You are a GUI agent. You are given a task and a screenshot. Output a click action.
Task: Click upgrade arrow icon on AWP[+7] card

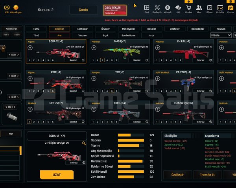tap(30, 78)
